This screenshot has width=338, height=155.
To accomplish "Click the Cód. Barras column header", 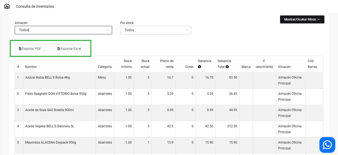I will [312, 64].
